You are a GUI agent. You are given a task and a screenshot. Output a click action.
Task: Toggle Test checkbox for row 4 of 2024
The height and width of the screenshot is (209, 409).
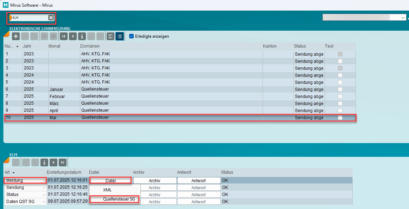[340, 75]
